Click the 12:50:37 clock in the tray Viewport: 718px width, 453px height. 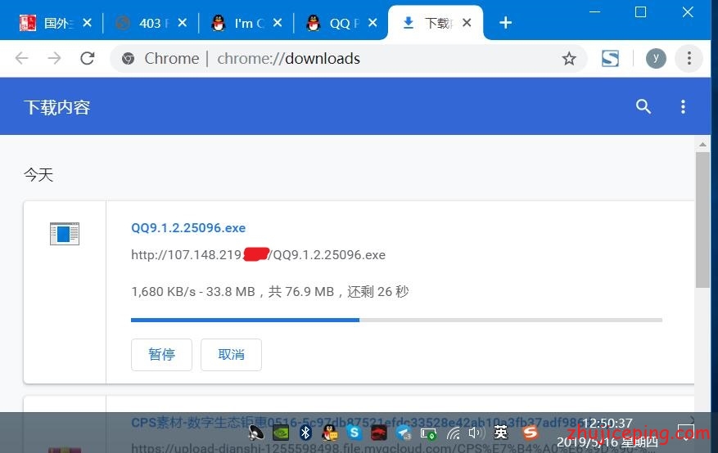[x=607, y=424]
